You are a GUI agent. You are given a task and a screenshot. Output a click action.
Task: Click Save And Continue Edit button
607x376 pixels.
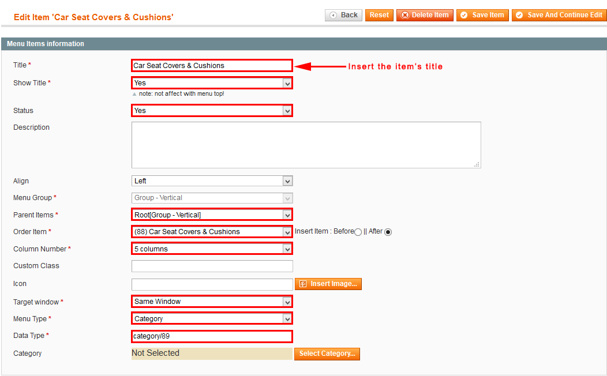point(559,15)
